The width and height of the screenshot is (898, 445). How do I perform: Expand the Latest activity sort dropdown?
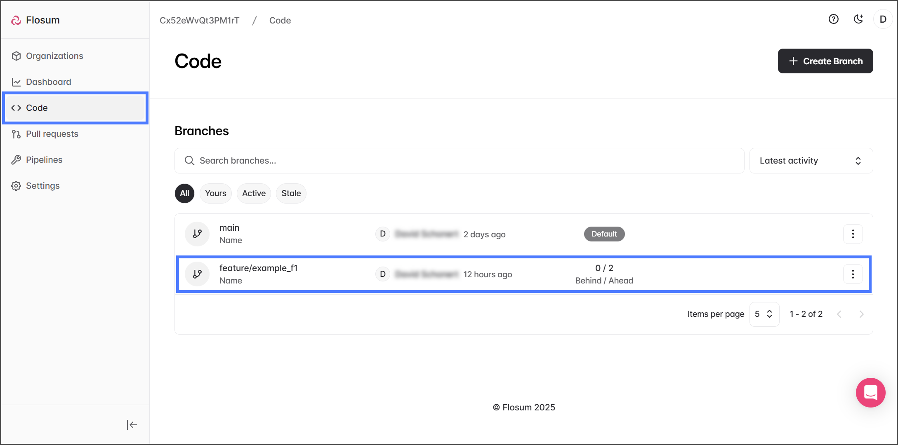tap(811, 161)
